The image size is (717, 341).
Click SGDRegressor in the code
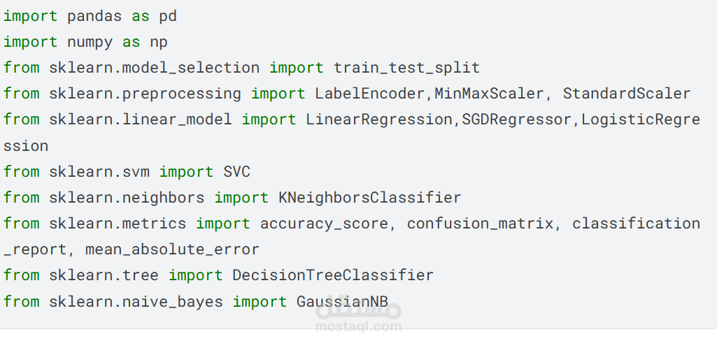coord(517,119)
